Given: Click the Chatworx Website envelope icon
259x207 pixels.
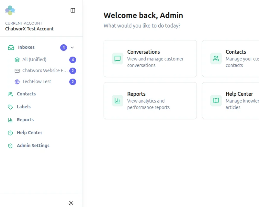Looking at the screenshot, I should (17, 71).
